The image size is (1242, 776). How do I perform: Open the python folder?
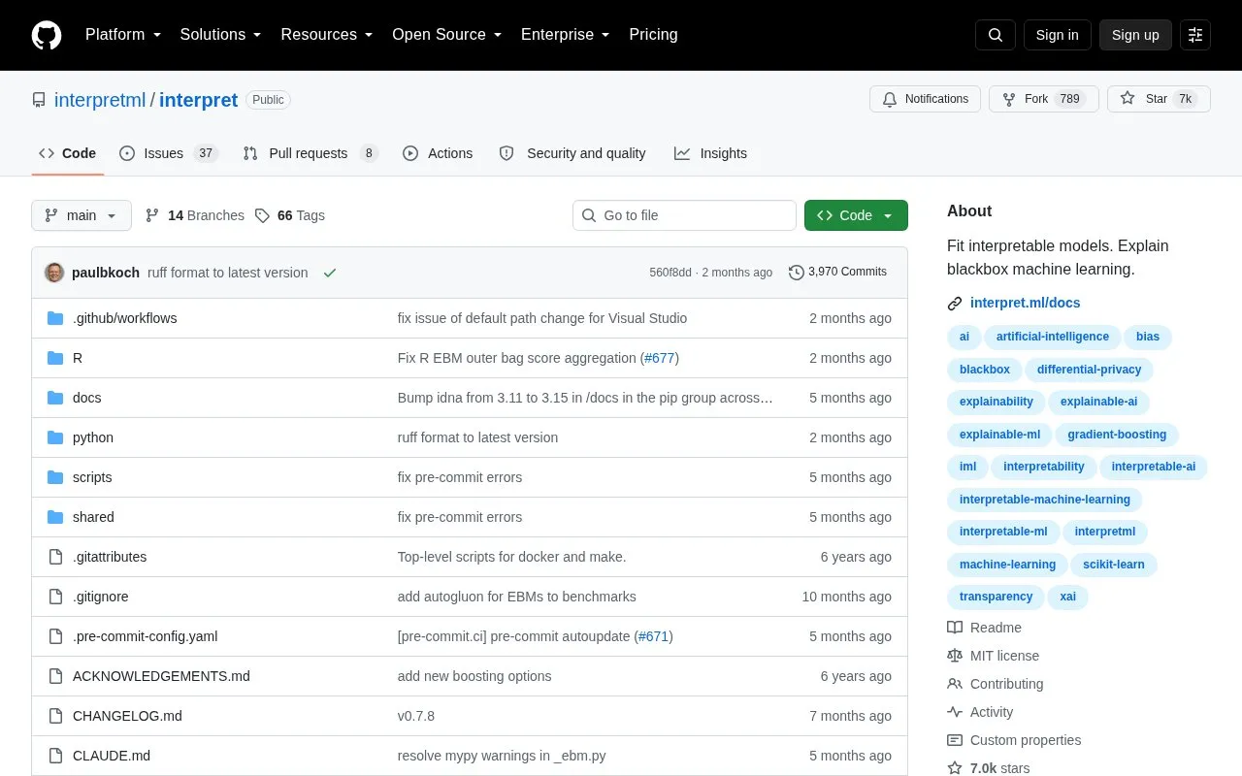point(92,437)
